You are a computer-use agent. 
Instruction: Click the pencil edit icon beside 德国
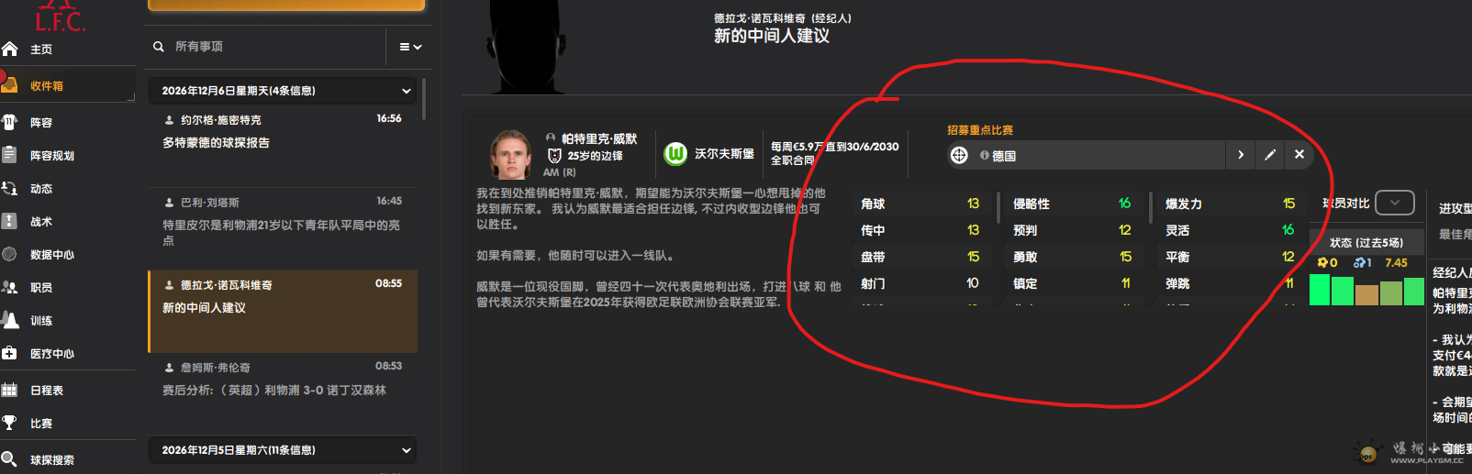(1270, 155)
